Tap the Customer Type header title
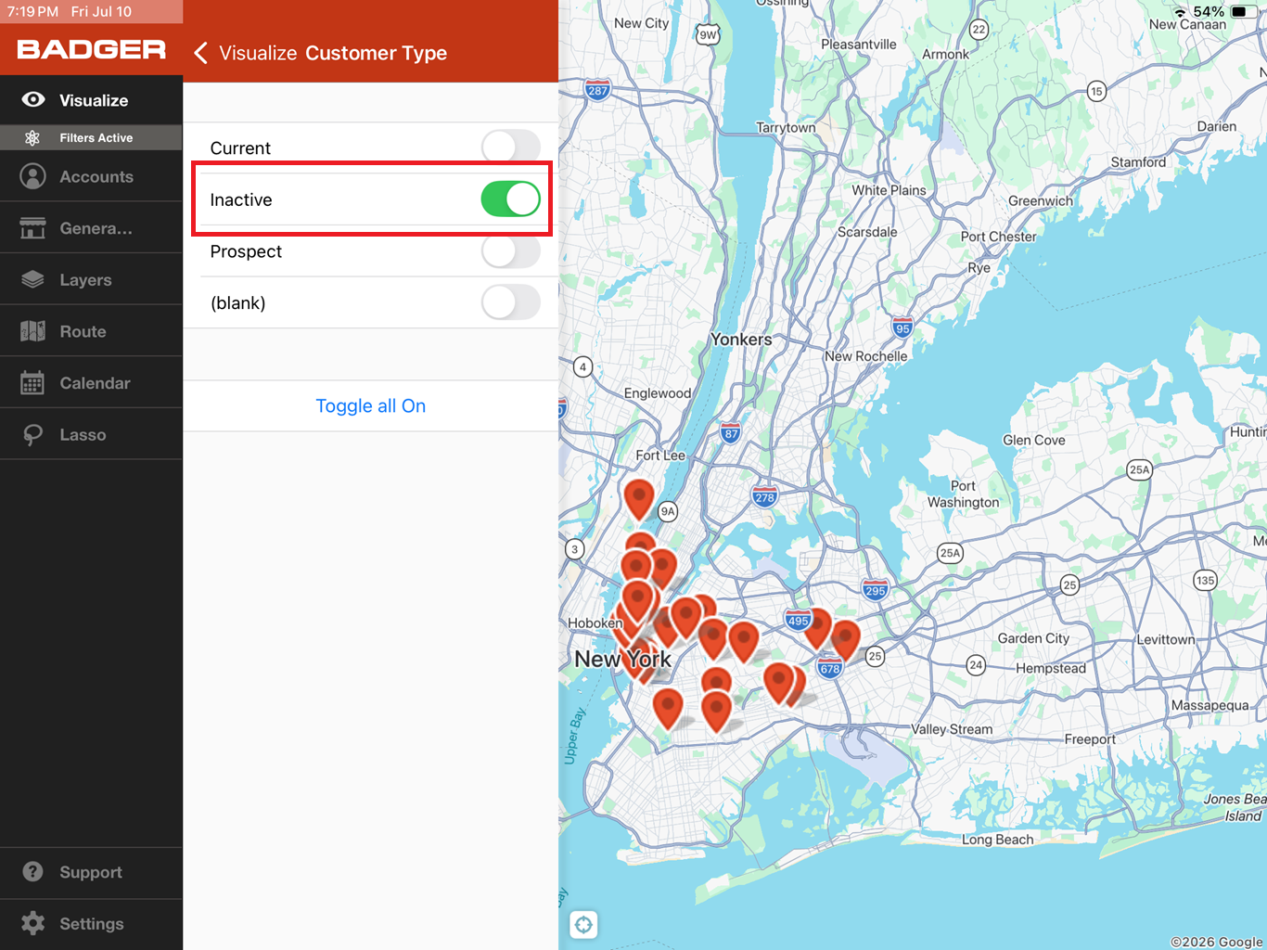Viewport: 1267px width, 950px height. [x=377, y=53]
